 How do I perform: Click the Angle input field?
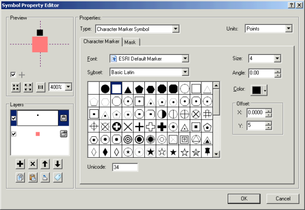(262, 73)
